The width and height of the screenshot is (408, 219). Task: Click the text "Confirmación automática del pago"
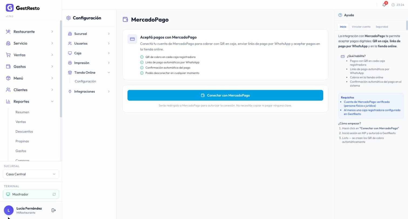(168, 68)
